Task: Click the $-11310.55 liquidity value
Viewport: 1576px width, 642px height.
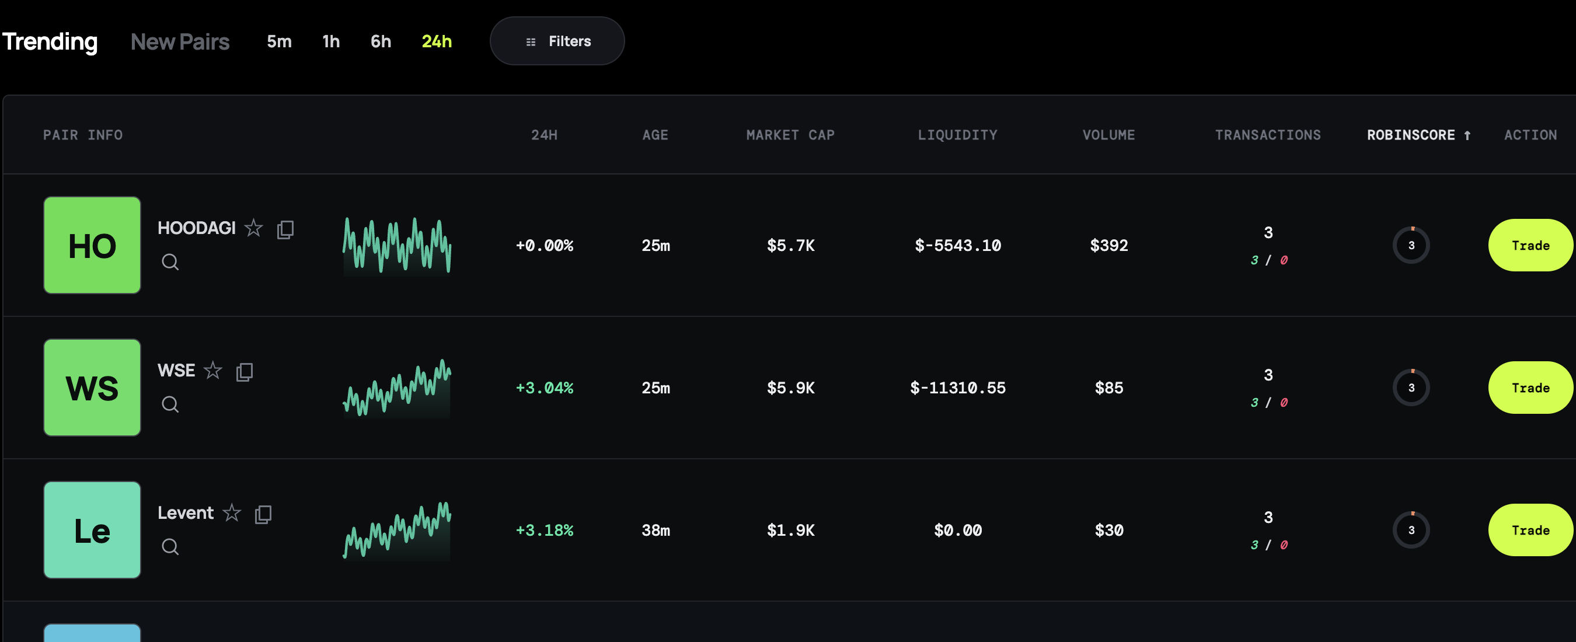Action: tap(957, 388)
